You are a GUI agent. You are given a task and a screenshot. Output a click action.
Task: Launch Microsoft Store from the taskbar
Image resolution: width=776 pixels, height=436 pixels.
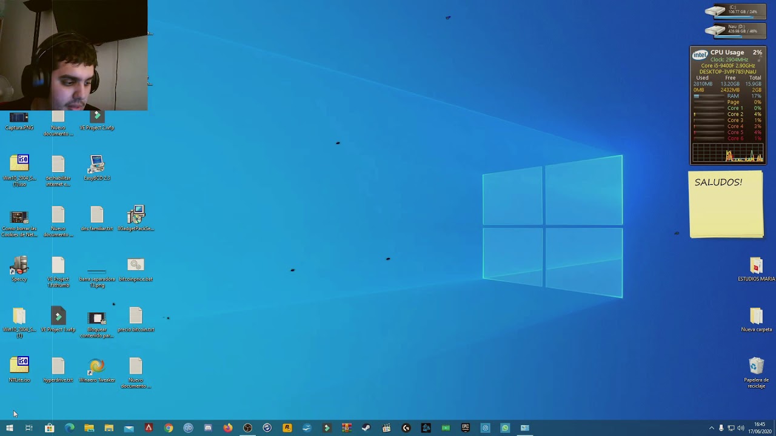(x=50, y=428)
